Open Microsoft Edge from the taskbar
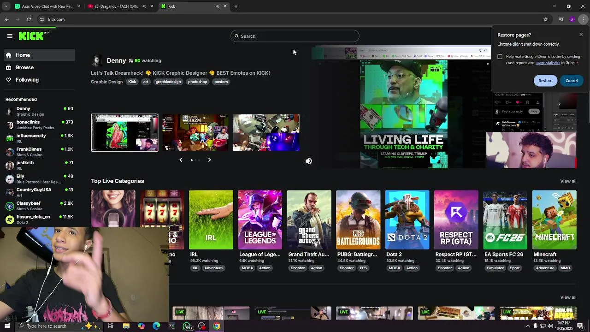Screen dimensions: 590x332 (156, 326)
